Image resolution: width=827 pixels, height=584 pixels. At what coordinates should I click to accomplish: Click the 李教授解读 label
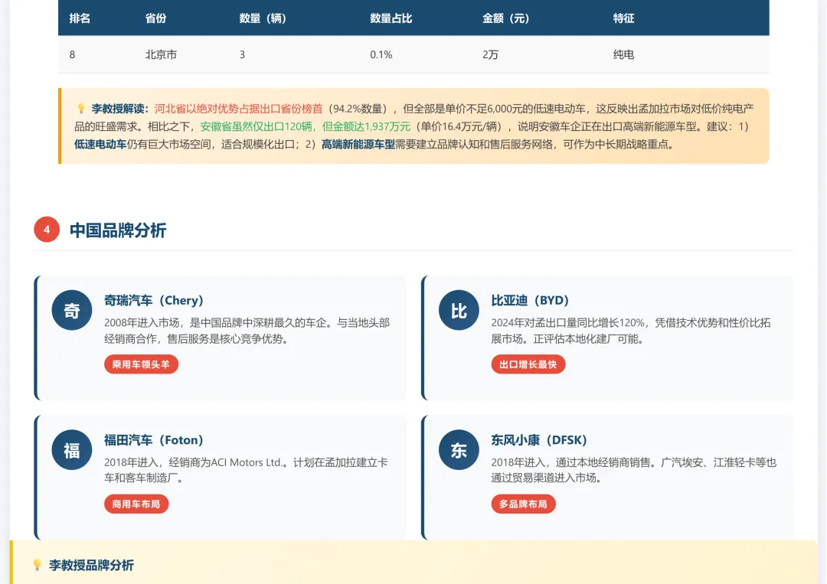(120, 109)
